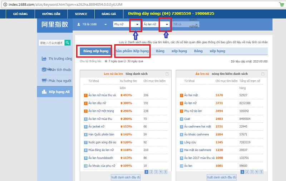The image size is (286, 181).
Task: Expand the Áo len nữ dropdown
Action: click(167, 24)
